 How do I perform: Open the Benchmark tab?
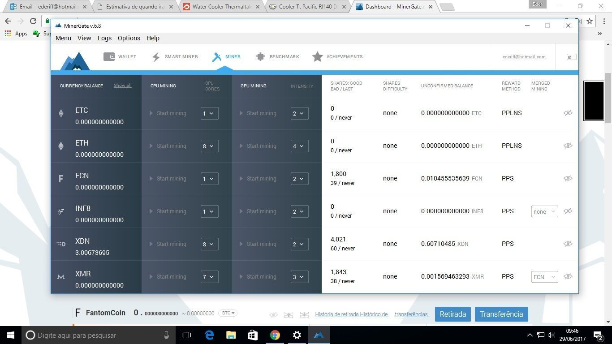click(277, 57)
